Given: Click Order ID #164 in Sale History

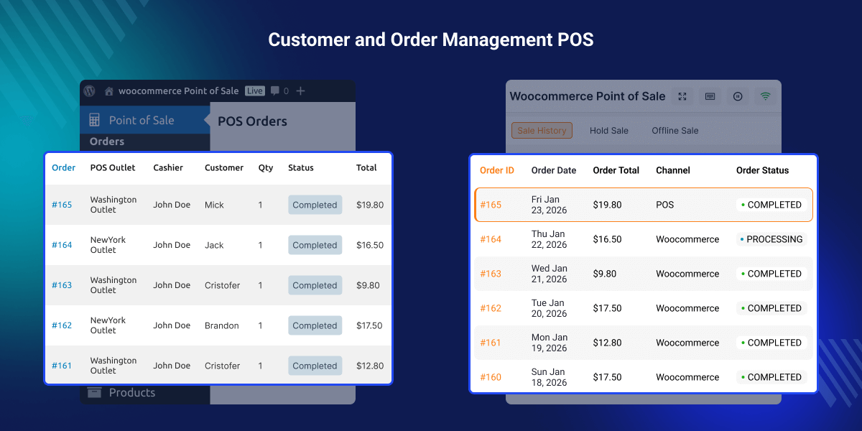Looking at the screenshot, I should point(491,239).
